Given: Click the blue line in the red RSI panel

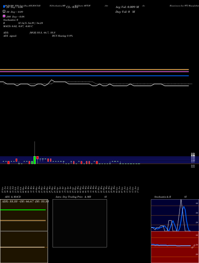Looking at the screenshot, I should pos(171,245).
